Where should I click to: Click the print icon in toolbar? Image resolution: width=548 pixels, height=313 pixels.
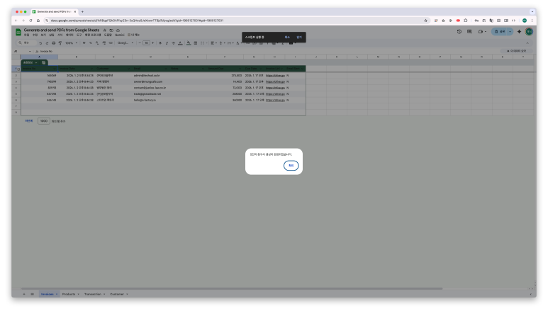(53, 43)
